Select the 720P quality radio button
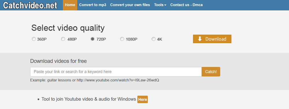 (92, 39)
